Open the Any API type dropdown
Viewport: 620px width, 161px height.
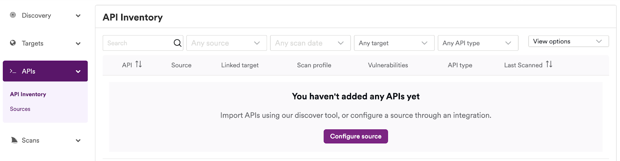pyautogui.click(x=478, y=43)
